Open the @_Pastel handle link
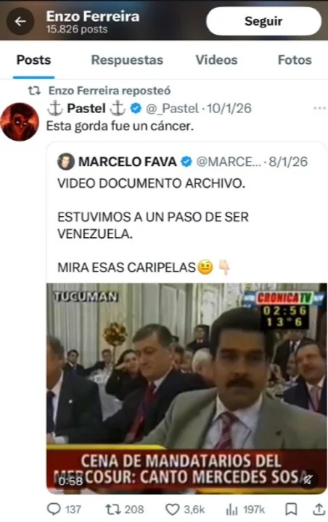 (172, 109)
